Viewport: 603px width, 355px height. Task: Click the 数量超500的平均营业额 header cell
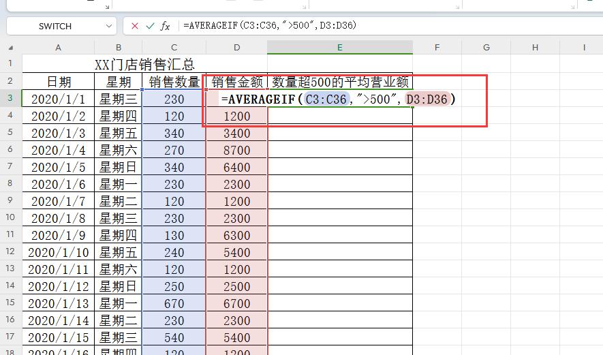(x=340, y=82)
